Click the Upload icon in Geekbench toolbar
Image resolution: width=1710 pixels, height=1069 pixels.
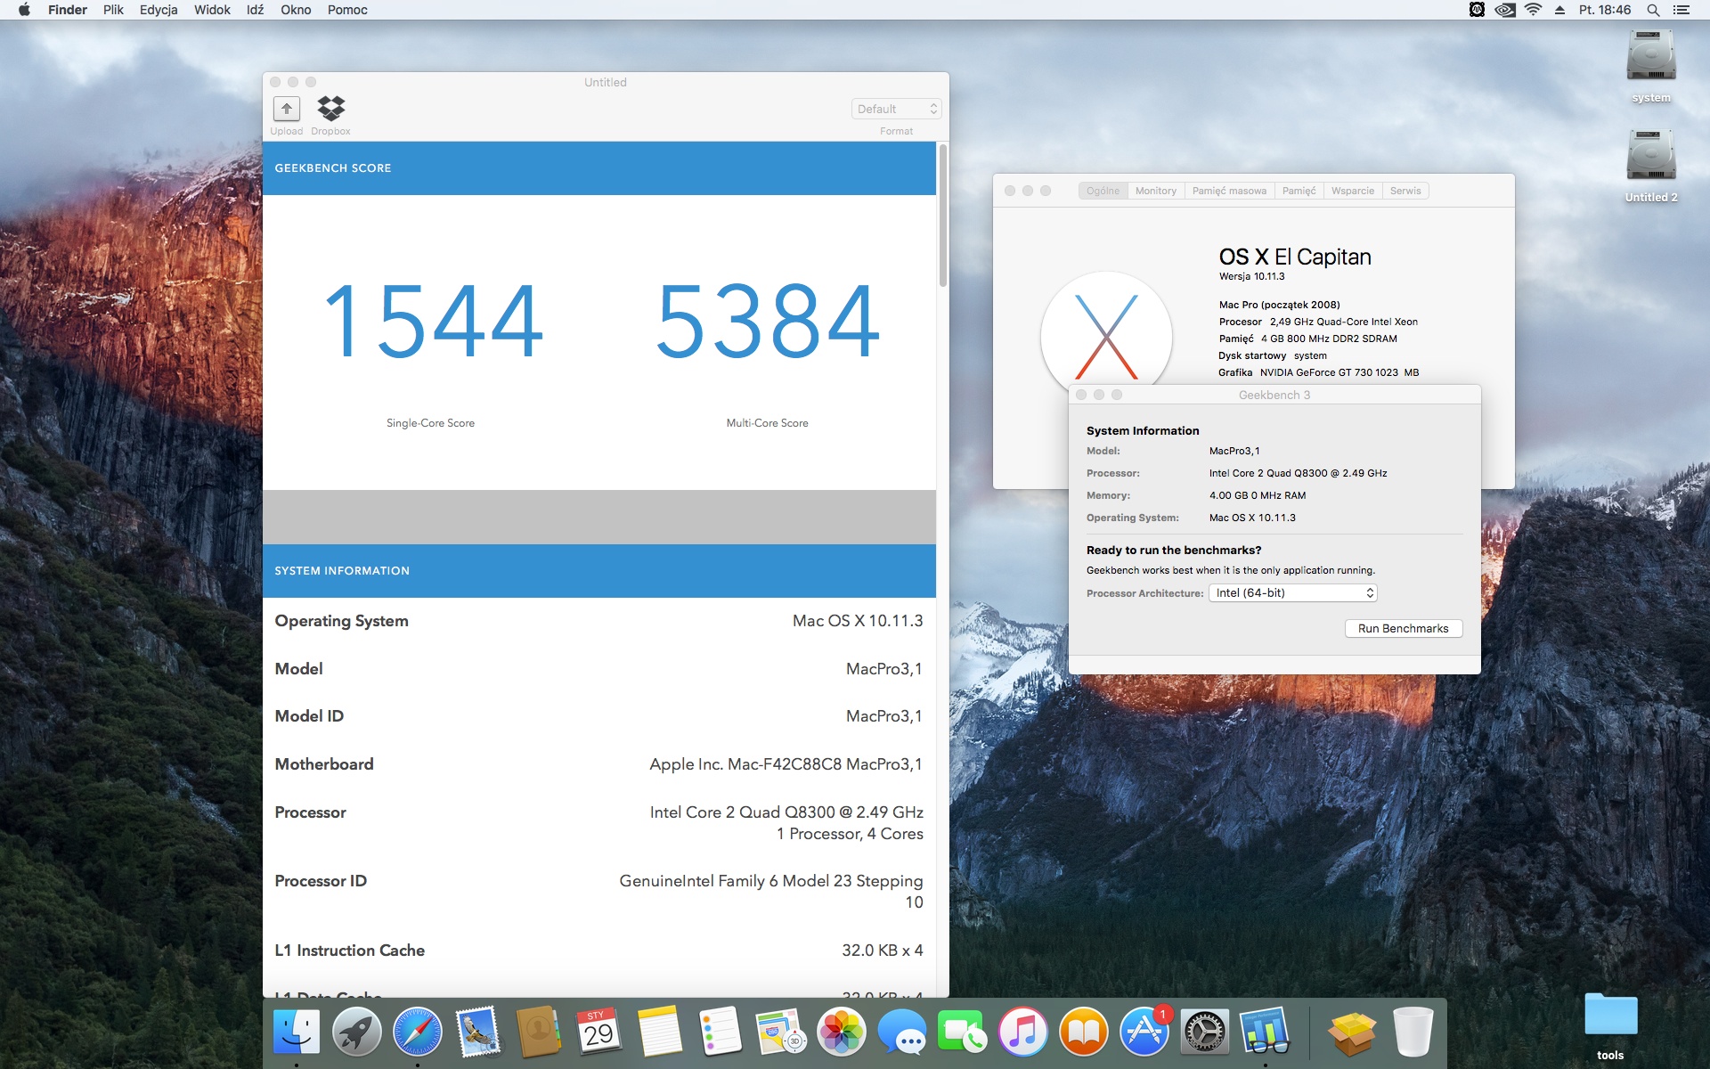coord(286,109)
